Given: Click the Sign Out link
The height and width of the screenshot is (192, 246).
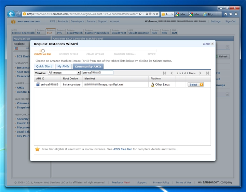Looking at the screenshot, I should (x=230, y=21).
